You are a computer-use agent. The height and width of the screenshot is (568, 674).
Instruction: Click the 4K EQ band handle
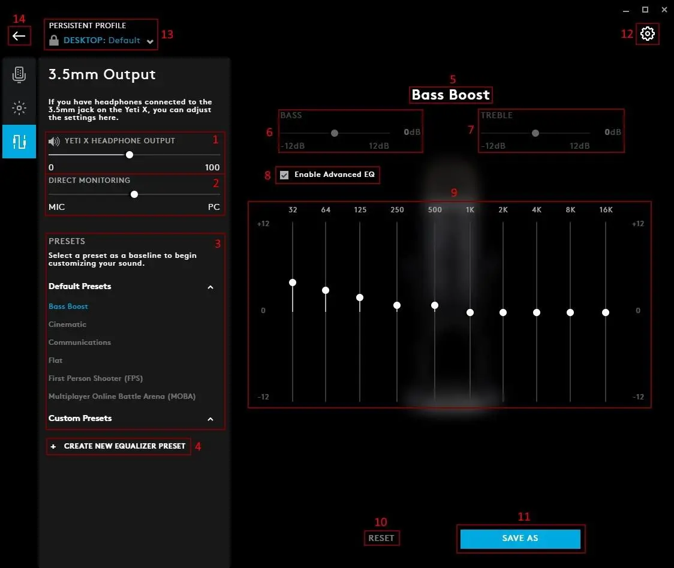pyautogui.click(x=537, y=312)
